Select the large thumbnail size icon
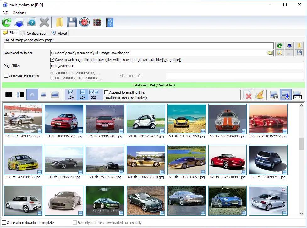The image size is (307, 228). pos(55,95)
